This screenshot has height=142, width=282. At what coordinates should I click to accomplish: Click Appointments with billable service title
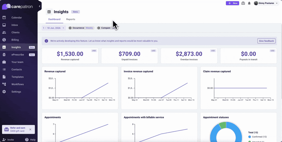tap(144, 117)
